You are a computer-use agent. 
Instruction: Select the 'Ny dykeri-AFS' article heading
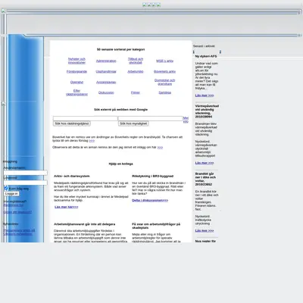(x=206, y=56)
